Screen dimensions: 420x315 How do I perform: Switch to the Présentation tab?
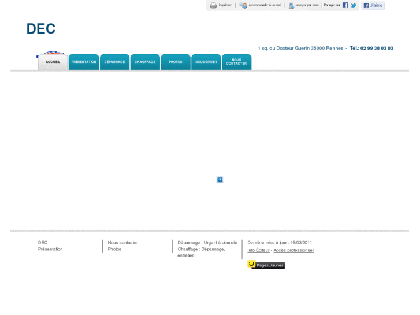click(84, 62)
